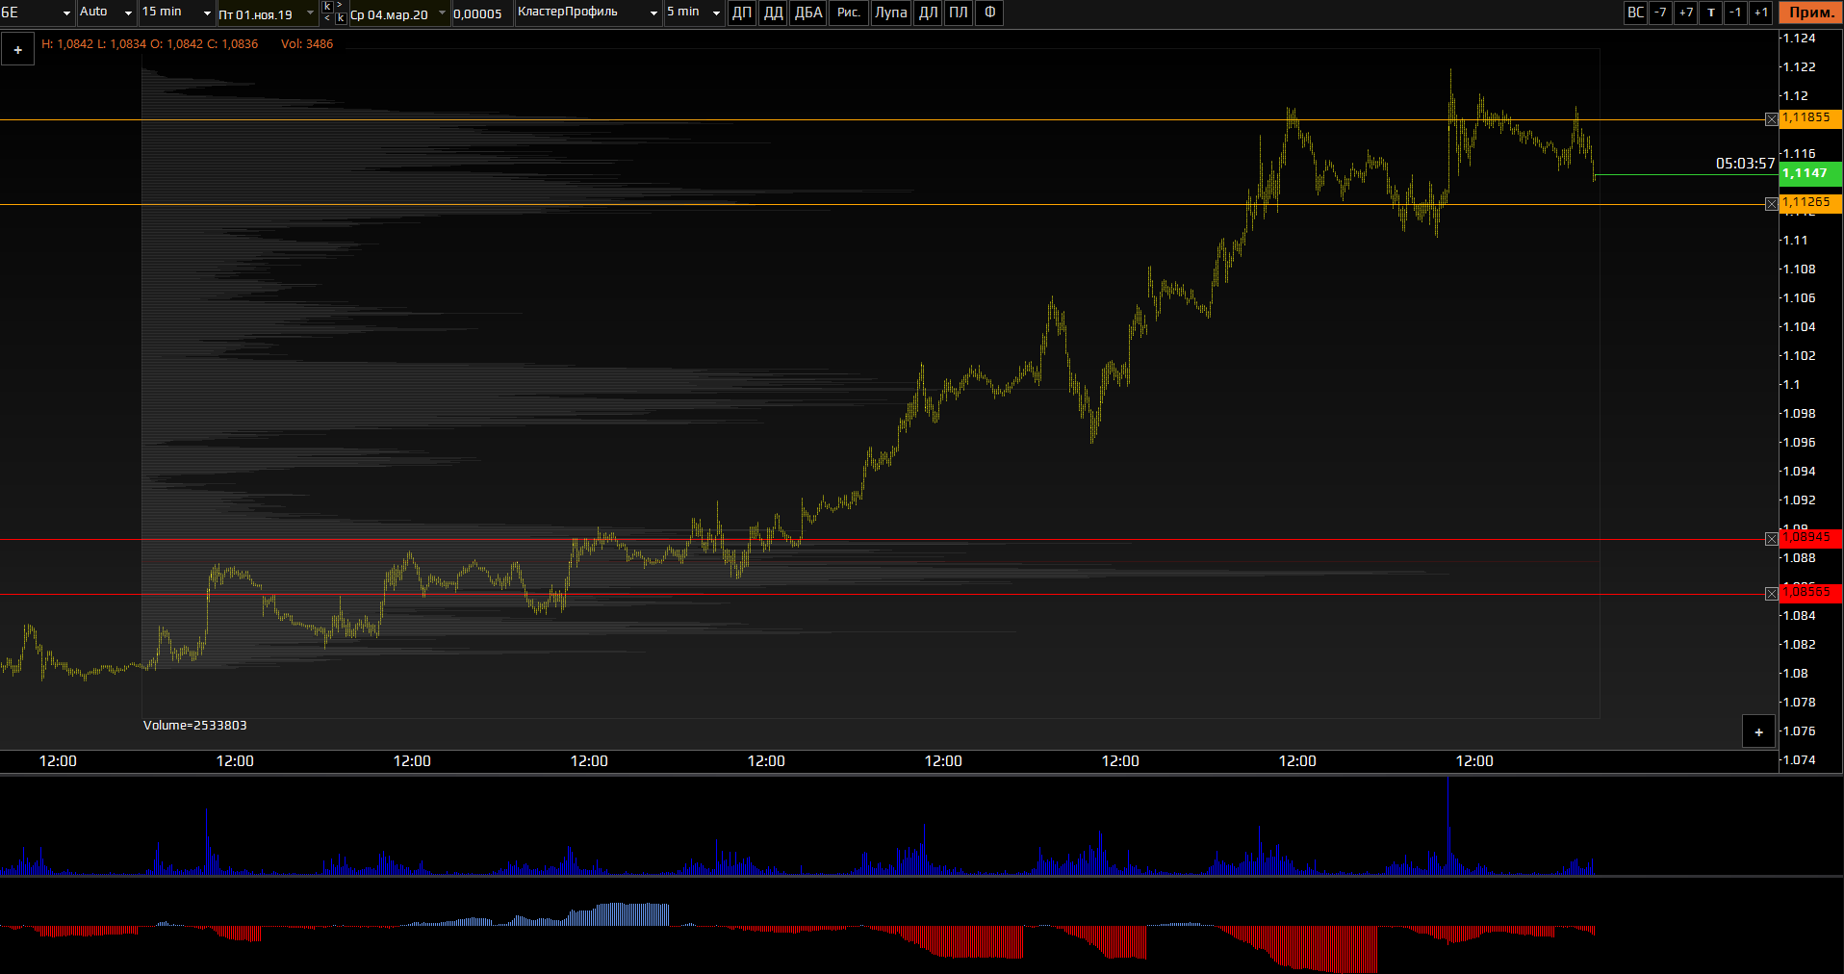
Task: Click the 1.124 price axis label
Action: click(1799, 38)
